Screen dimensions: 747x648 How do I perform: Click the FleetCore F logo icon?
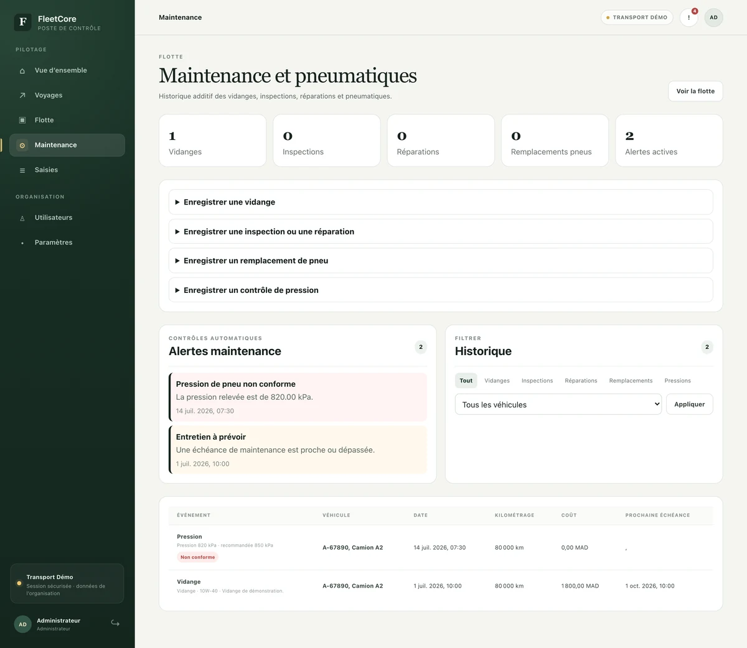23,22
